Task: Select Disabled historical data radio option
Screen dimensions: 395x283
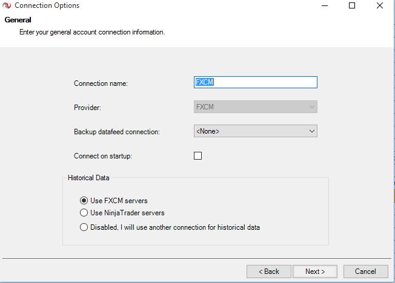Action: (84, 227)
